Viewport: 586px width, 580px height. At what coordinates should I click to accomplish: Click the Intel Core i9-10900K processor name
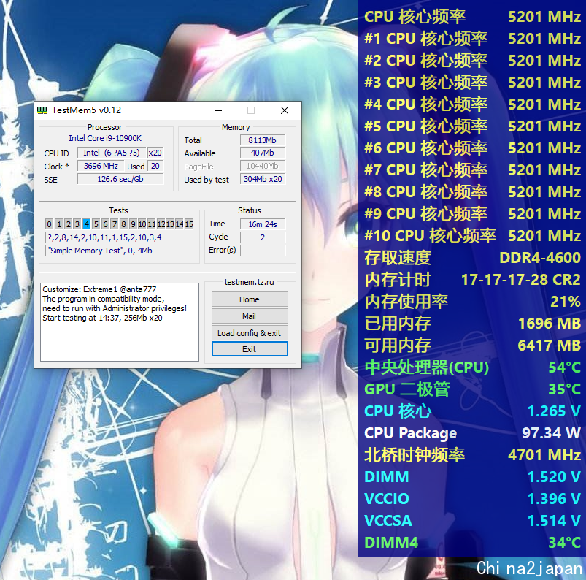(x=105, y=138)
